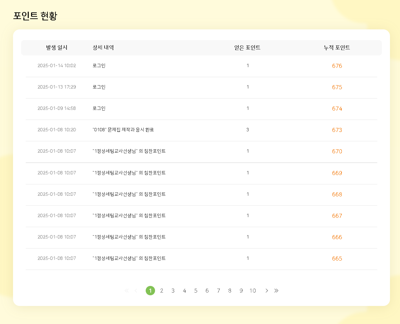Click the 상세 내역 column header
Screen dimensions: 400x324
click(x=103, y=48)
